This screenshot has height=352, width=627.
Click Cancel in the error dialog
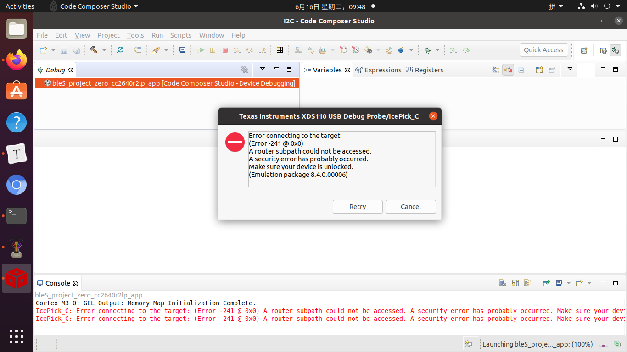click(411, 207)
